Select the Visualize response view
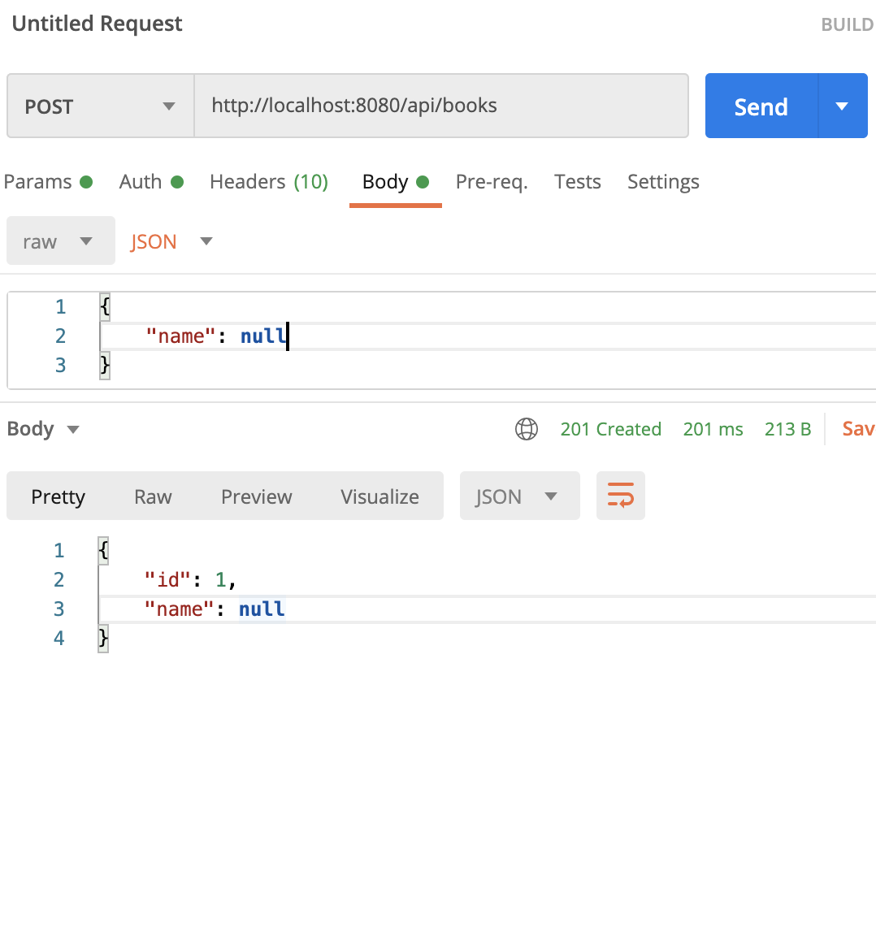 click(x=379, y=496)
